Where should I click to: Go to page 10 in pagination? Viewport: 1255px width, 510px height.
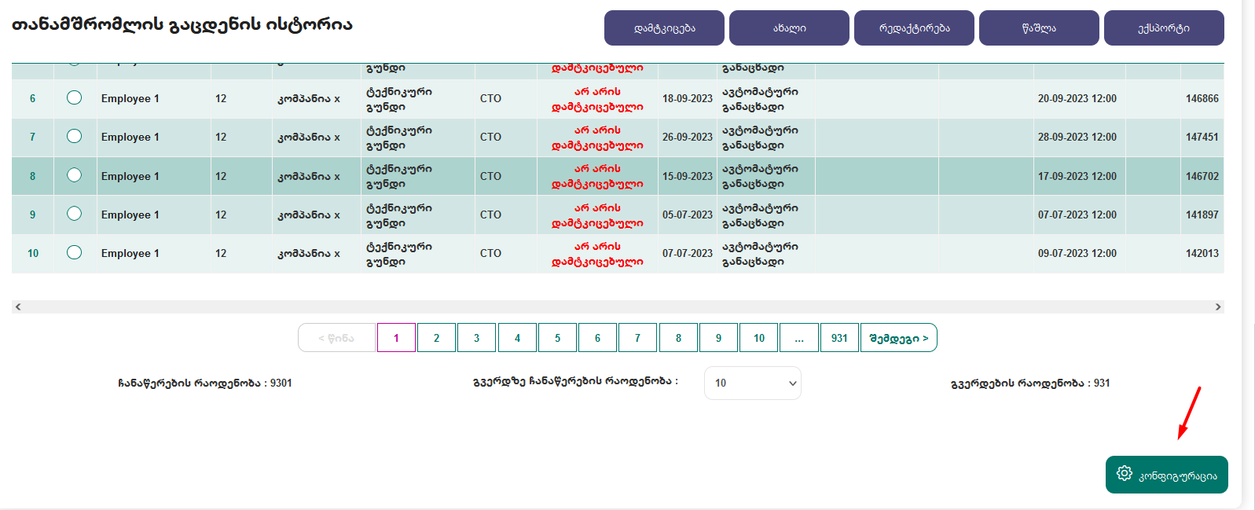(x=759, y=338)
